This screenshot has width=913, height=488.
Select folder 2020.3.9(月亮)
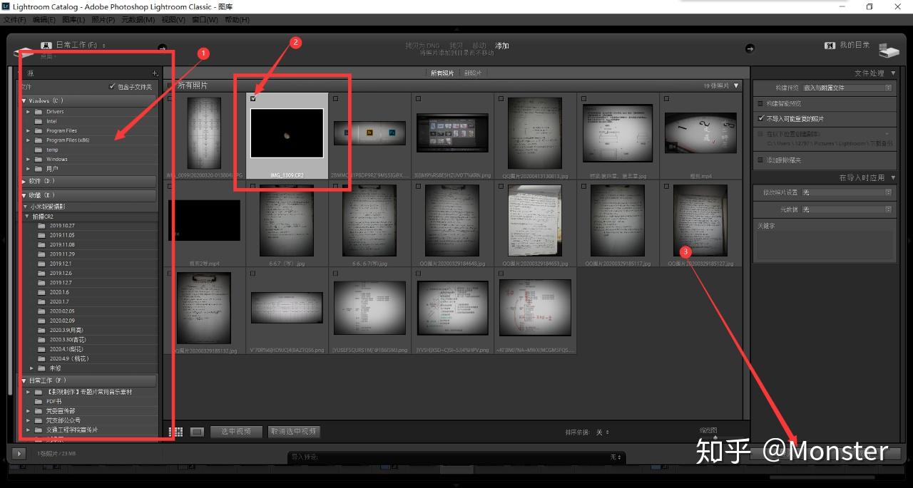(66, 330)
